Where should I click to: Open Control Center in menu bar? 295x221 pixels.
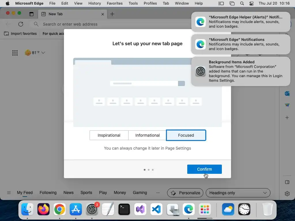251,3
